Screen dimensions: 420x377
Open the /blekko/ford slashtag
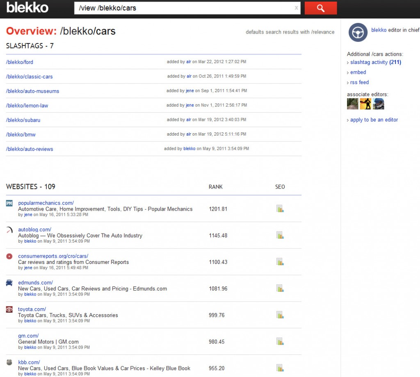[x=20, y=62]
